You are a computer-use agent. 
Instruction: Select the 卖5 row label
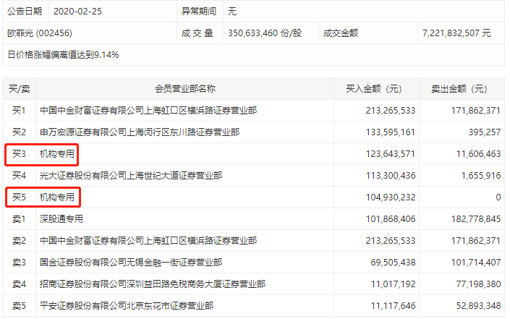pos(19,306)
